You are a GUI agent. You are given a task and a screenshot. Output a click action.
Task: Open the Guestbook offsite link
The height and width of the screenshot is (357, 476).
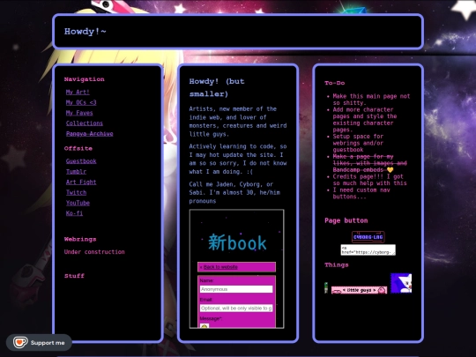click(x=81, y=161)
